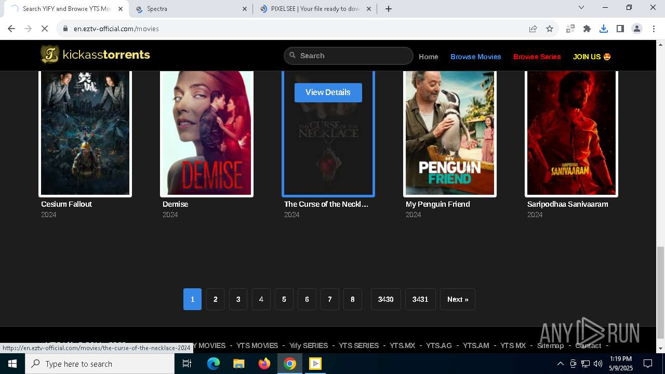Click the Next » pagination button

pos(458,299)
